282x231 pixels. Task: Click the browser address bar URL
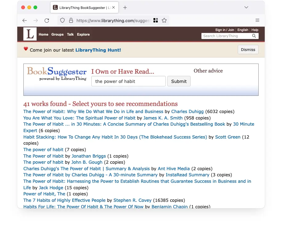[x=113, y=21]
